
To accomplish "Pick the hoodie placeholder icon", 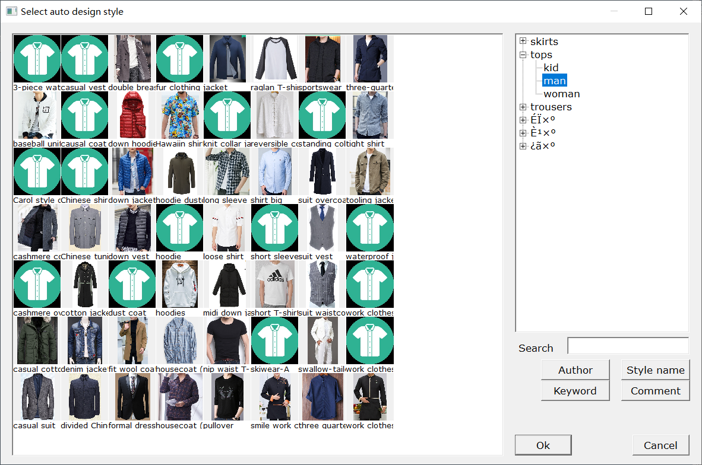I will point(179,228).
